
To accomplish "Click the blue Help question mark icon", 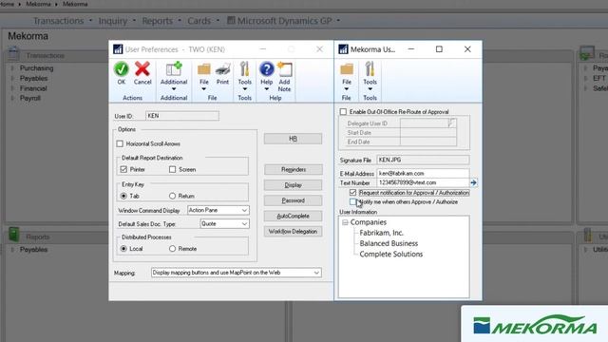I will (x=266, y=69).
